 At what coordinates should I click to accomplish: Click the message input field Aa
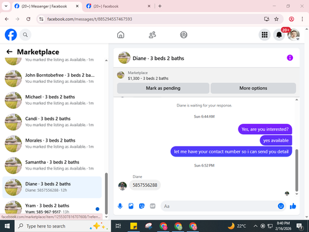pos(219,206)
